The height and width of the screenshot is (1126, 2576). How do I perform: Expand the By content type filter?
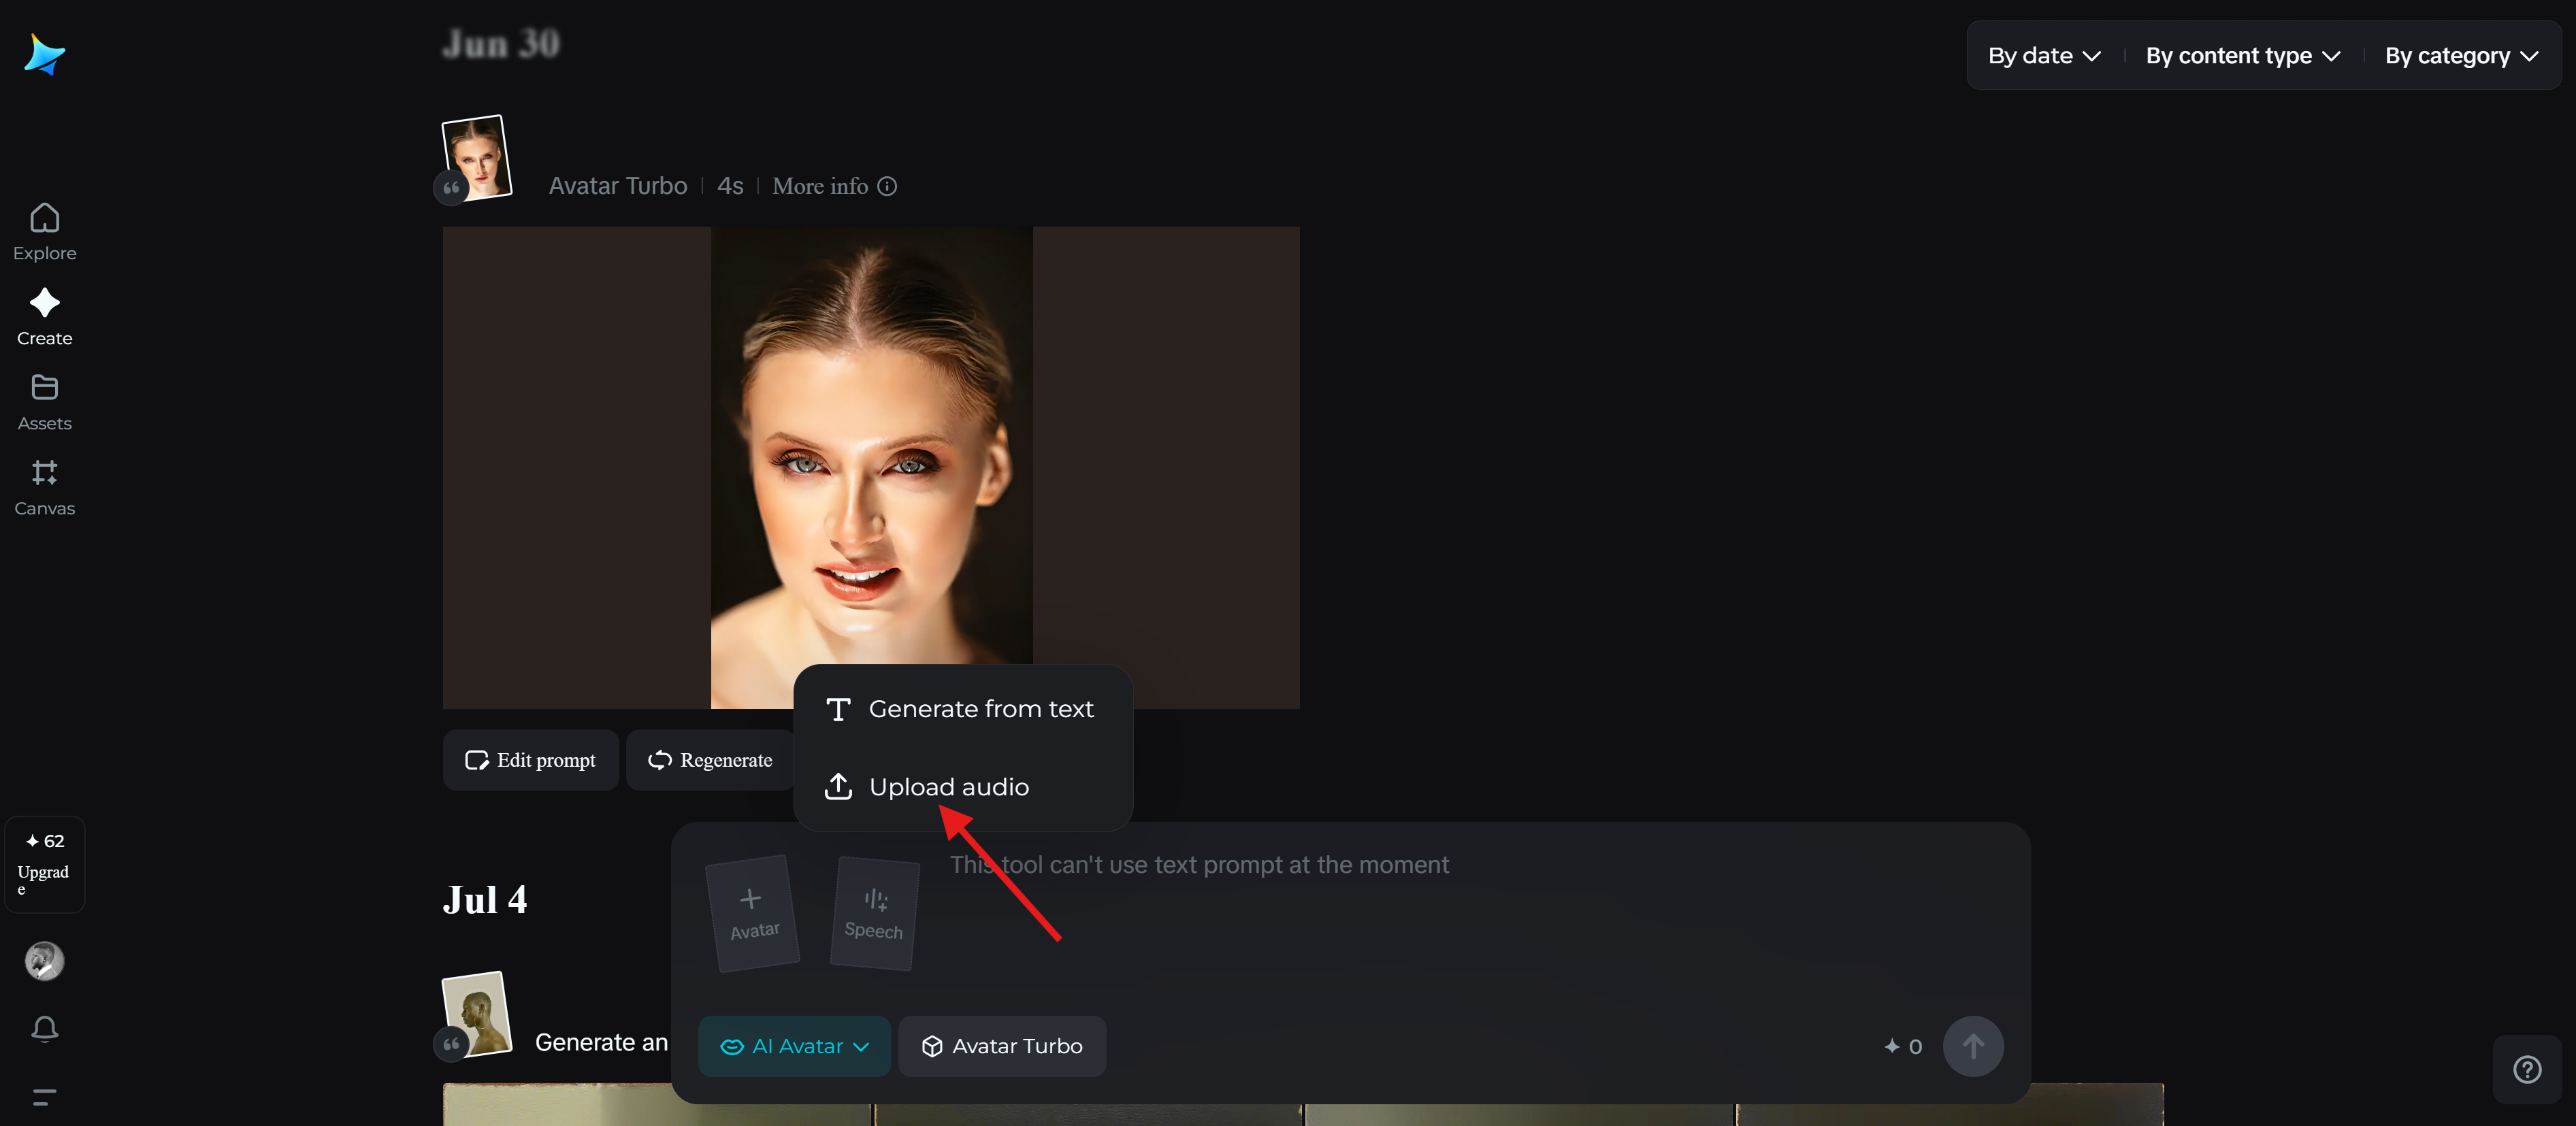[2242, 56]
